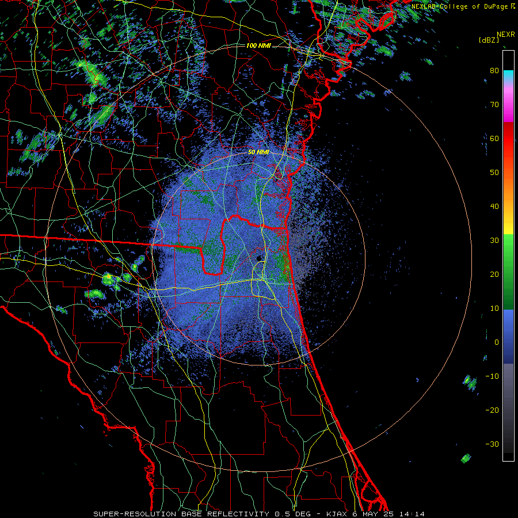Click the black radar site dot at the center
Screen dimensions: 518x518
point(259,258)
